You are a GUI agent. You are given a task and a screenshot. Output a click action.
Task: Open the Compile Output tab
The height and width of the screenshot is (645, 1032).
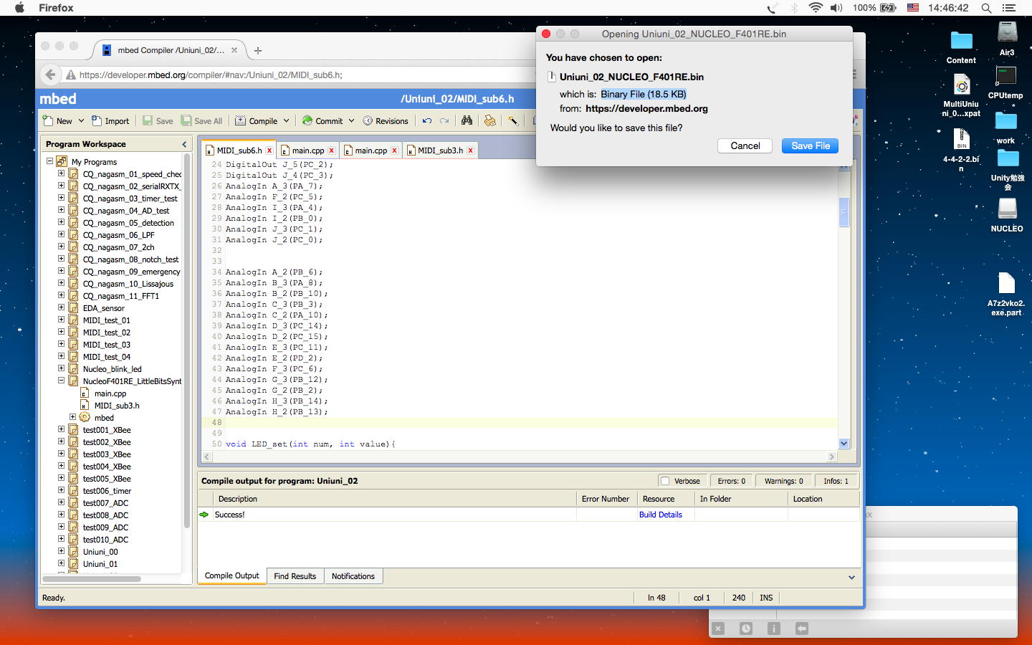232,576
